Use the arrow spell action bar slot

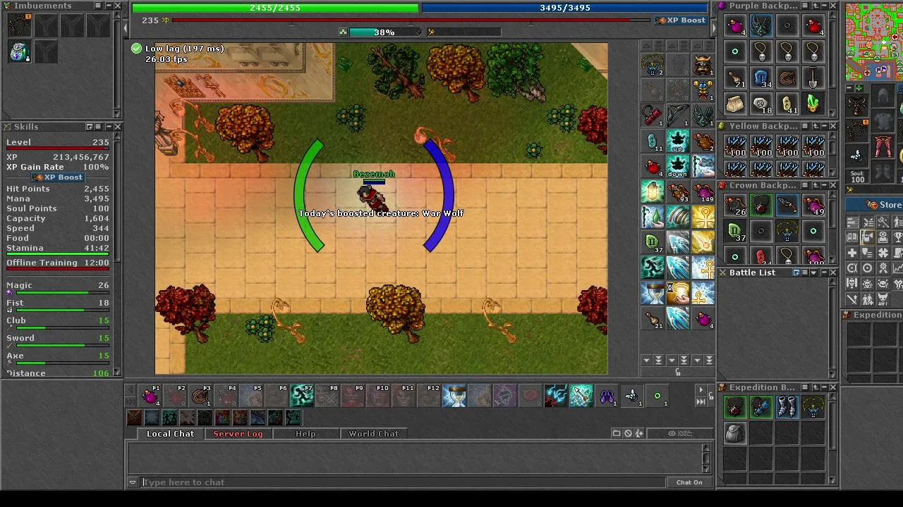[581, 396]
